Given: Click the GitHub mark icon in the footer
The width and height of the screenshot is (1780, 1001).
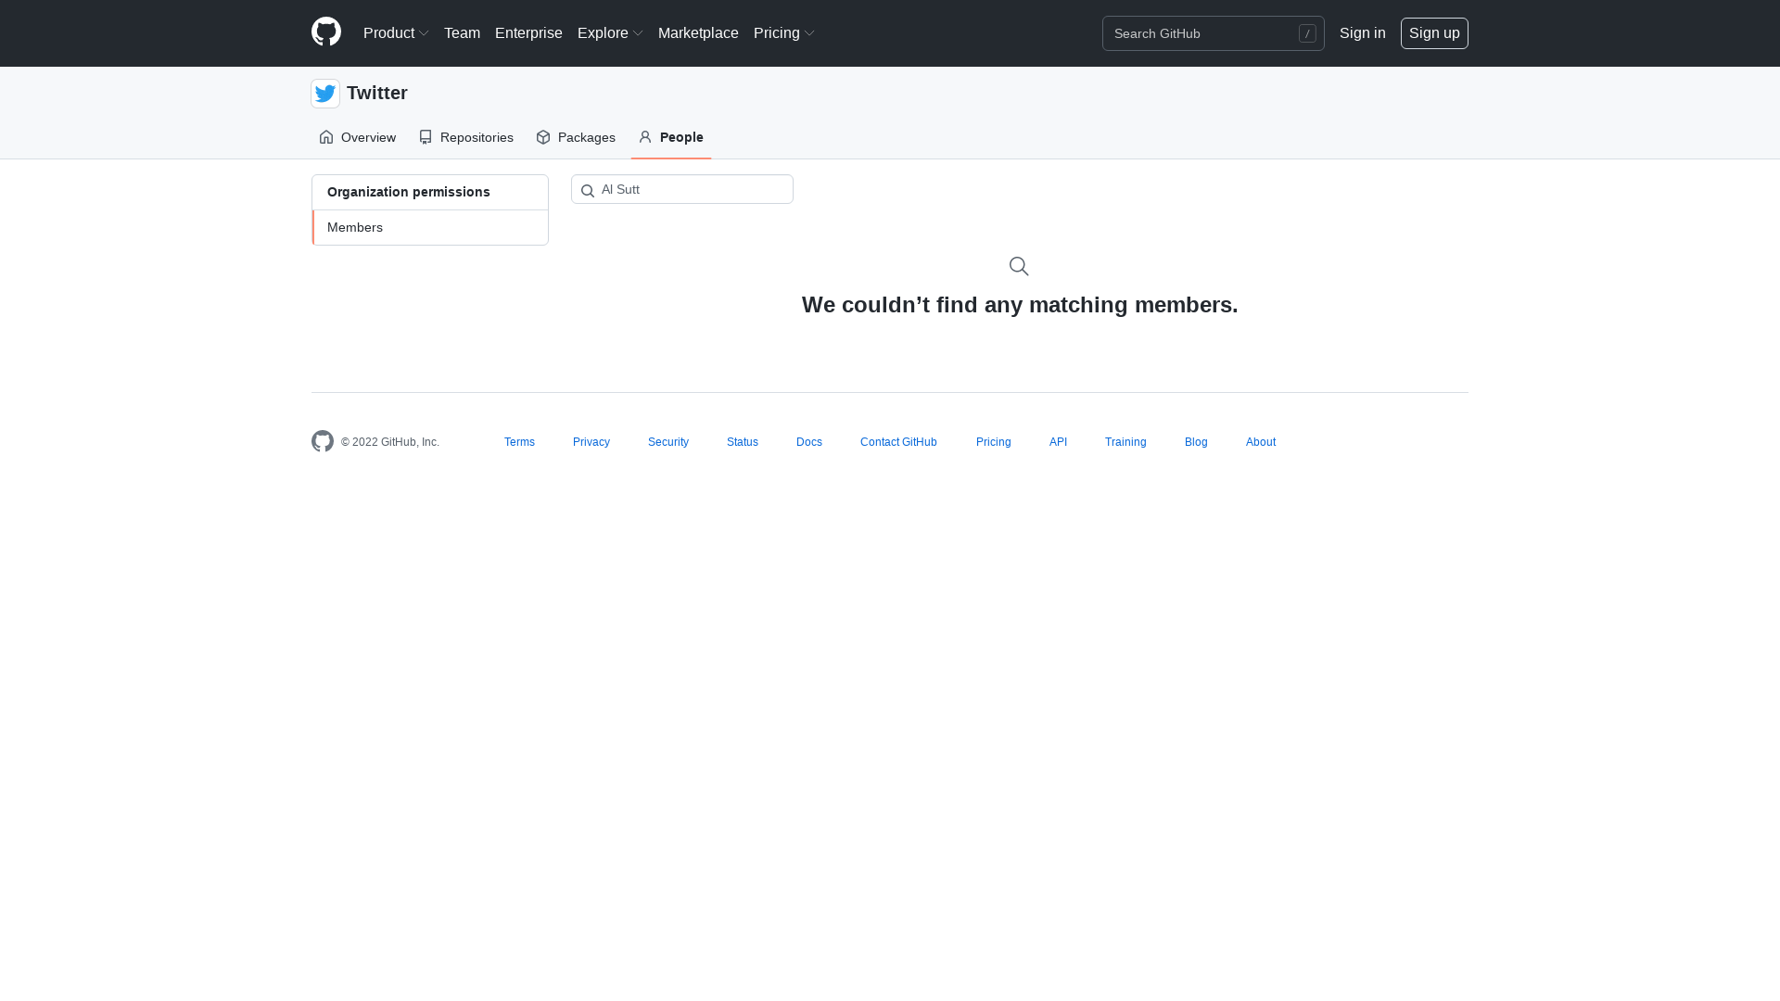Looking at the screenshot, I should [x=322, y=441].
